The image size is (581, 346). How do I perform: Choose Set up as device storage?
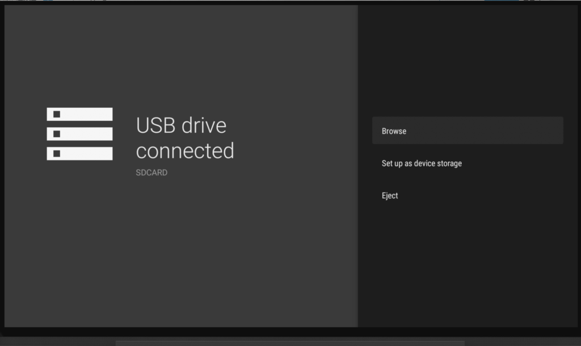468,163
